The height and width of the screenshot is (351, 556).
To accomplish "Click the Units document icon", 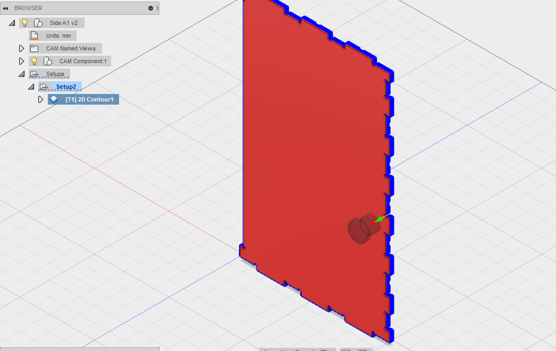I will (35, 36).
